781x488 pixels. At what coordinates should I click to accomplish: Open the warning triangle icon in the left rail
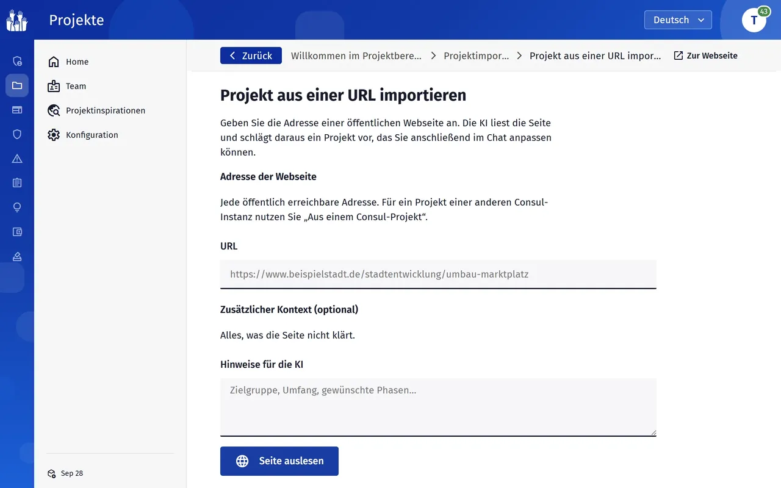[17, 159]
